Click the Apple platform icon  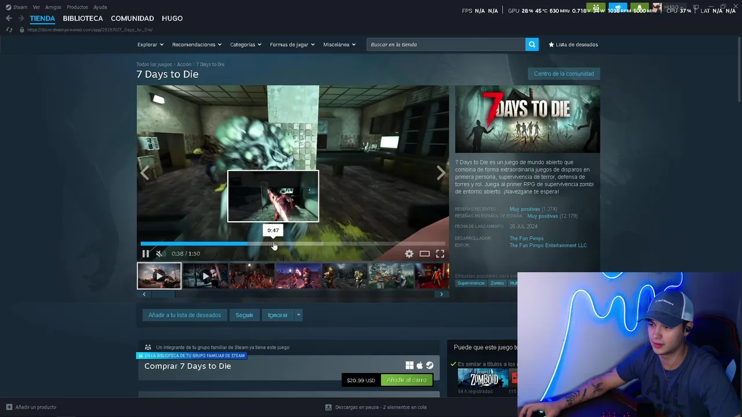[420, 365]
